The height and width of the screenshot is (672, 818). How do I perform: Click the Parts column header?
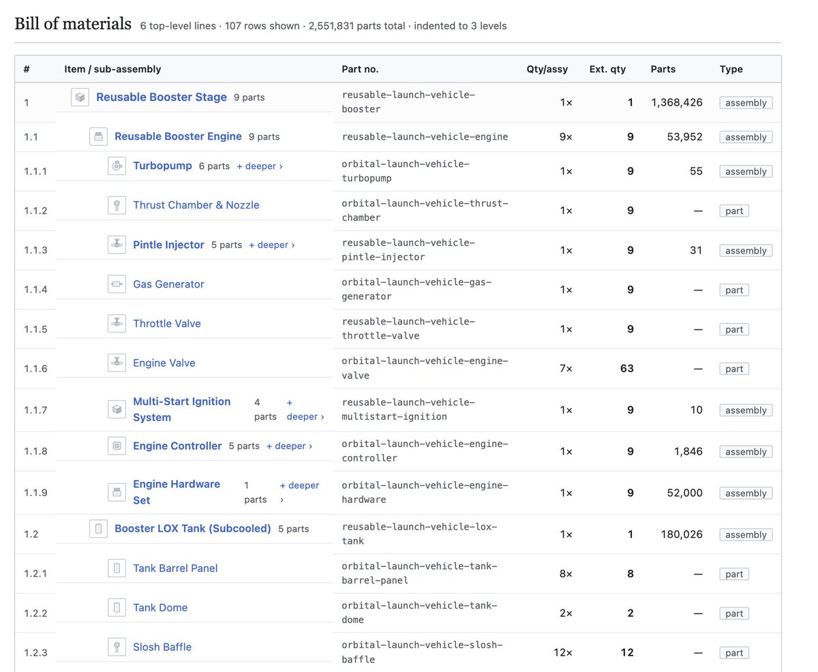(663, 69)
